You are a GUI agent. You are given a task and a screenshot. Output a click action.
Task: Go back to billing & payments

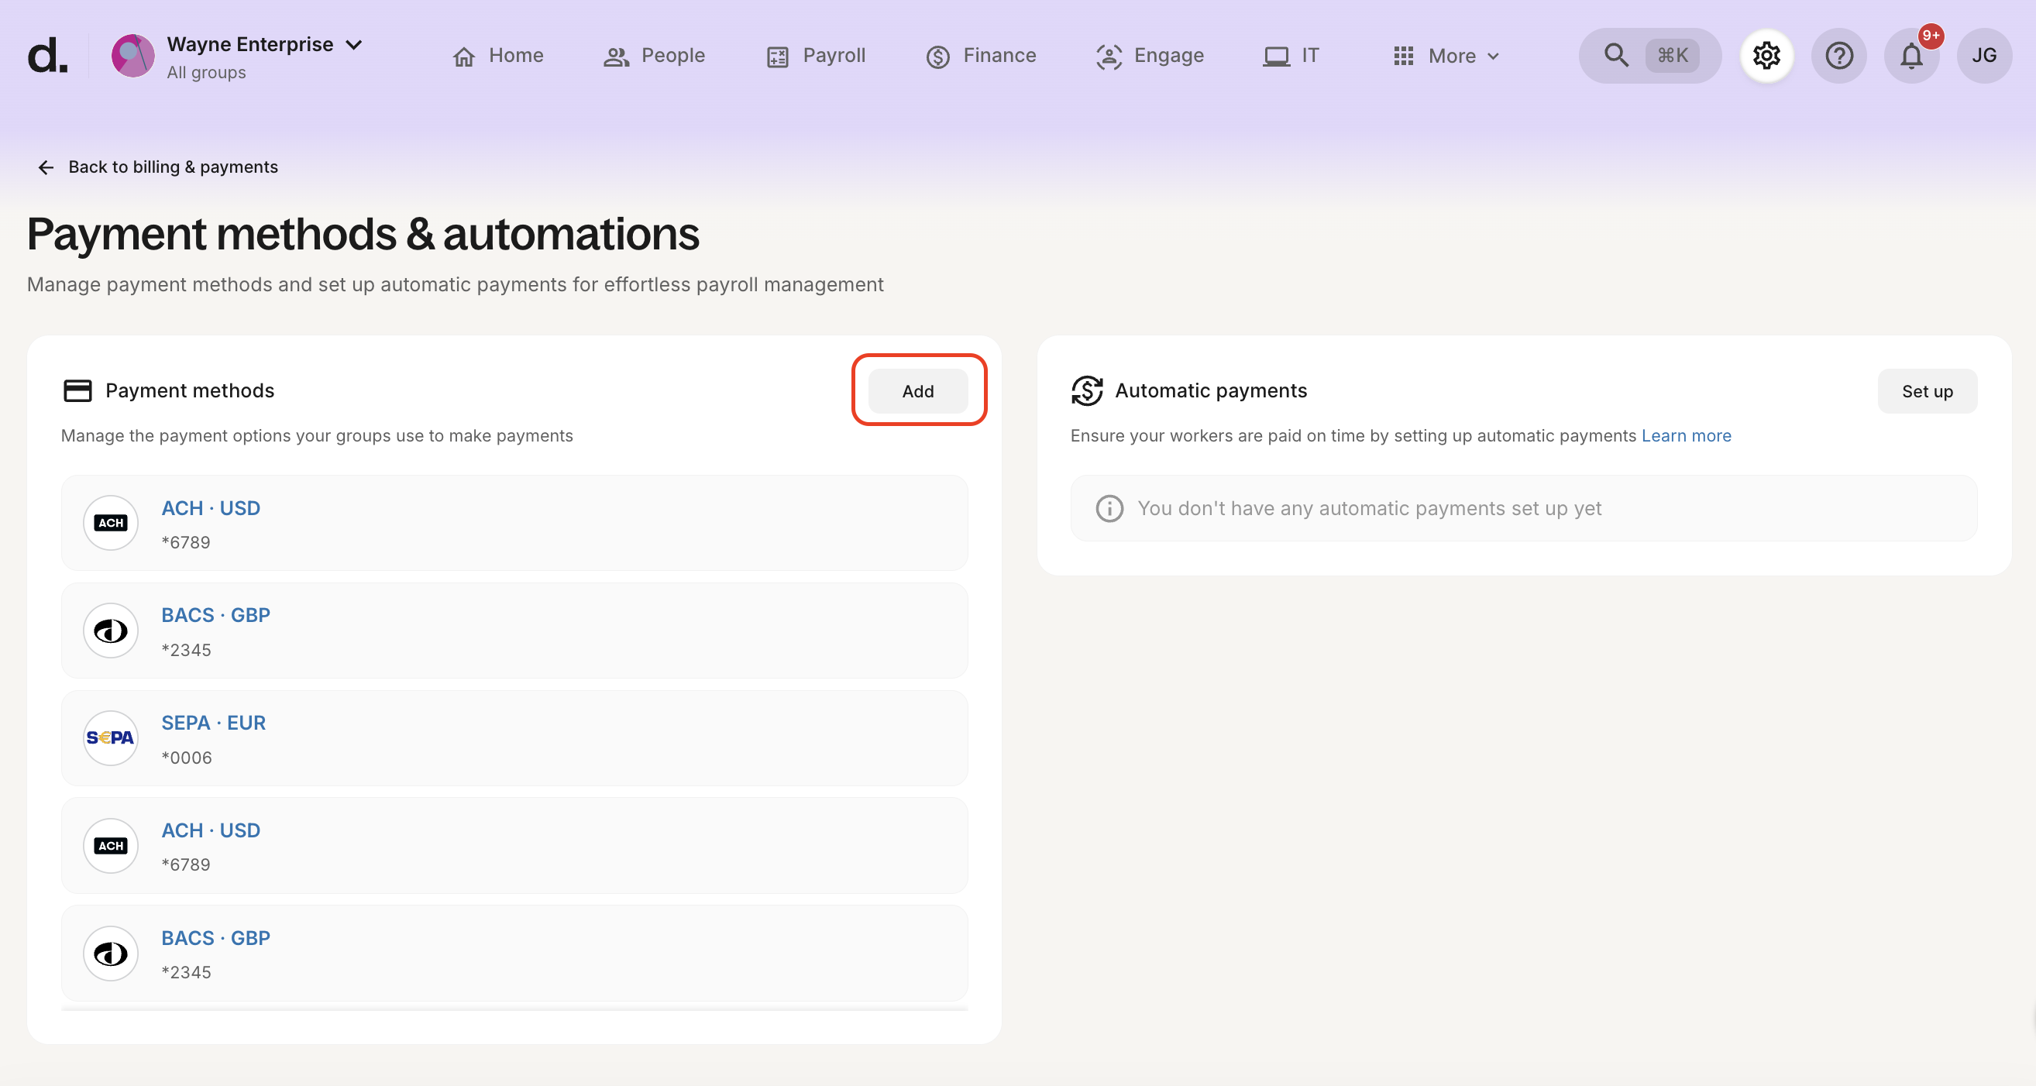(157, 167)
